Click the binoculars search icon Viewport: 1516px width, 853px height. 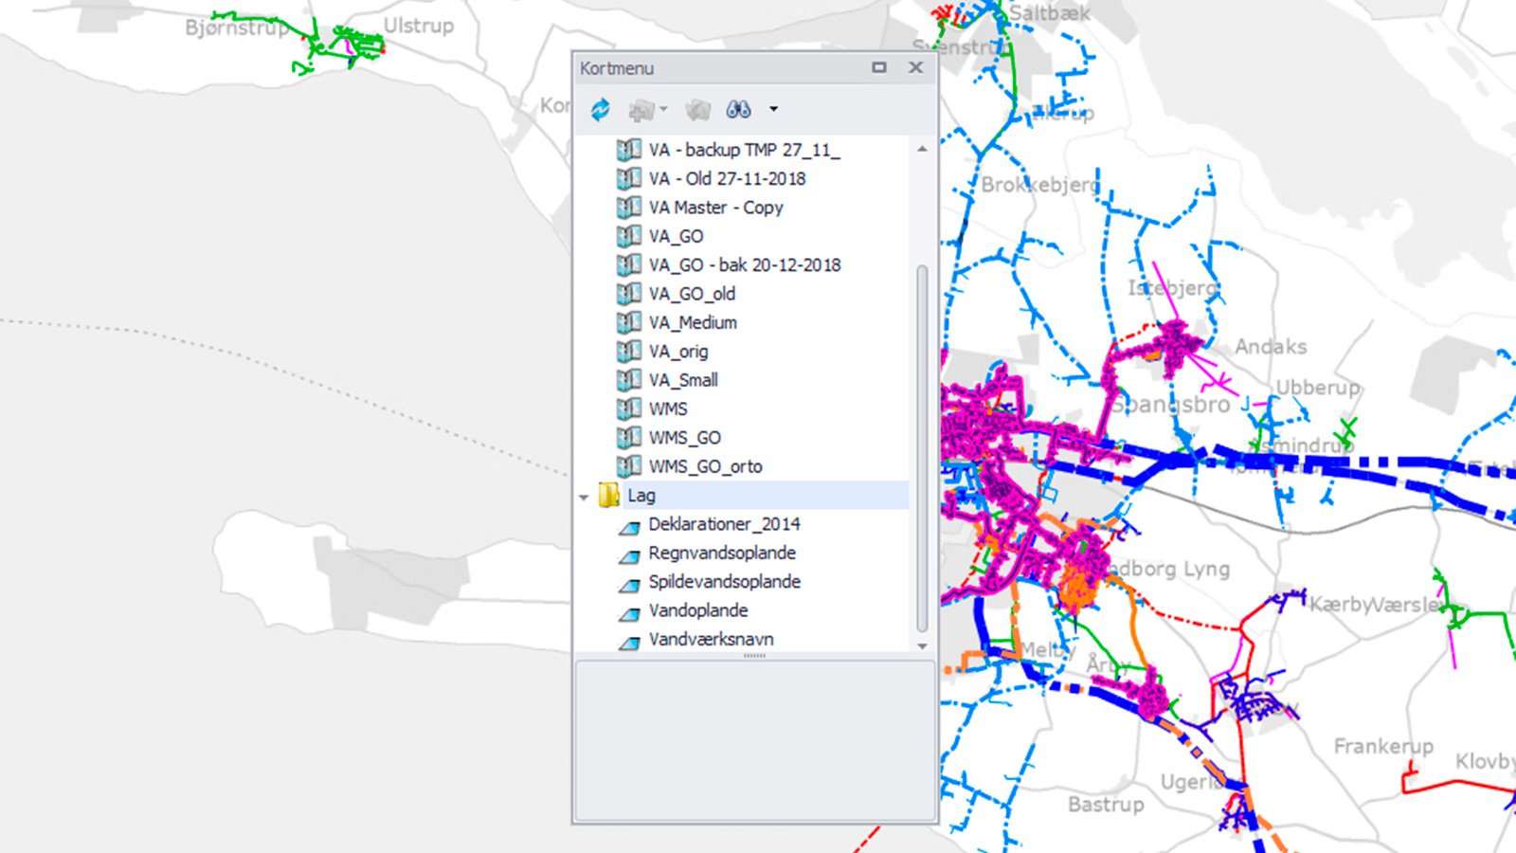coord(738,110)
